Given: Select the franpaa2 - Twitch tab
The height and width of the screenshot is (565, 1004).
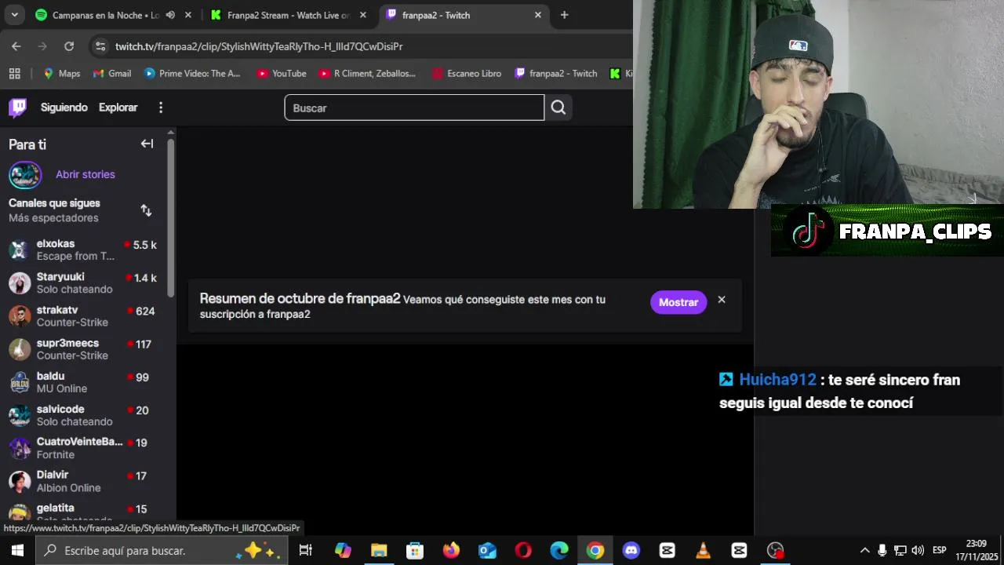Looking at the screenshot, I should coord(464,15).
